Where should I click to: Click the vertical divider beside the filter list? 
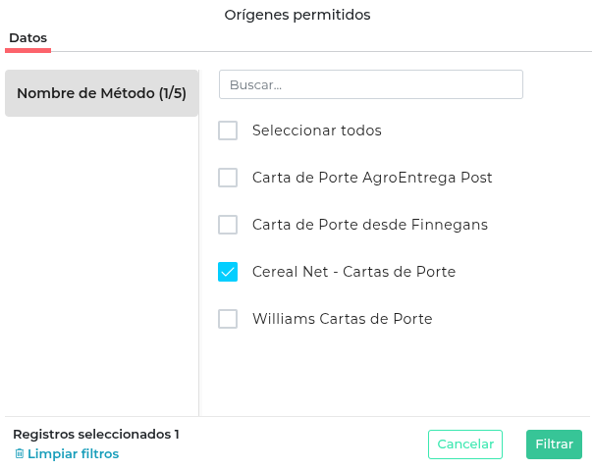(x=199, y=245)
